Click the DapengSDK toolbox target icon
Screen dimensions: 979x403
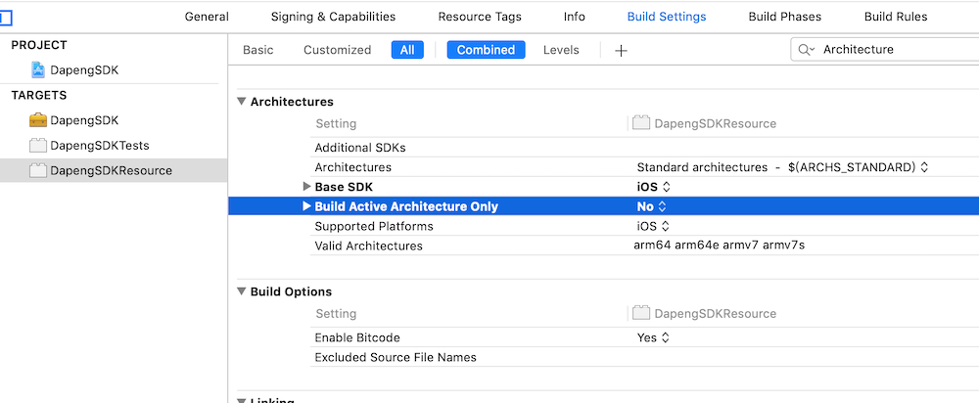tap(38, 120)
